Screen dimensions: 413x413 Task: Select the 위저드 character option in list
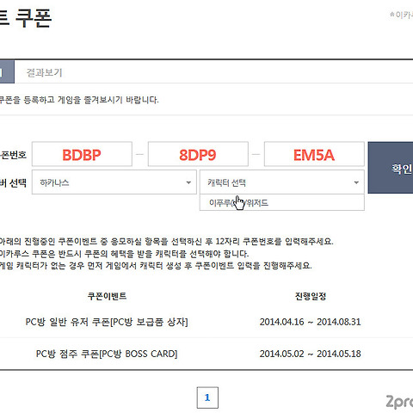[x=282, y=203]
